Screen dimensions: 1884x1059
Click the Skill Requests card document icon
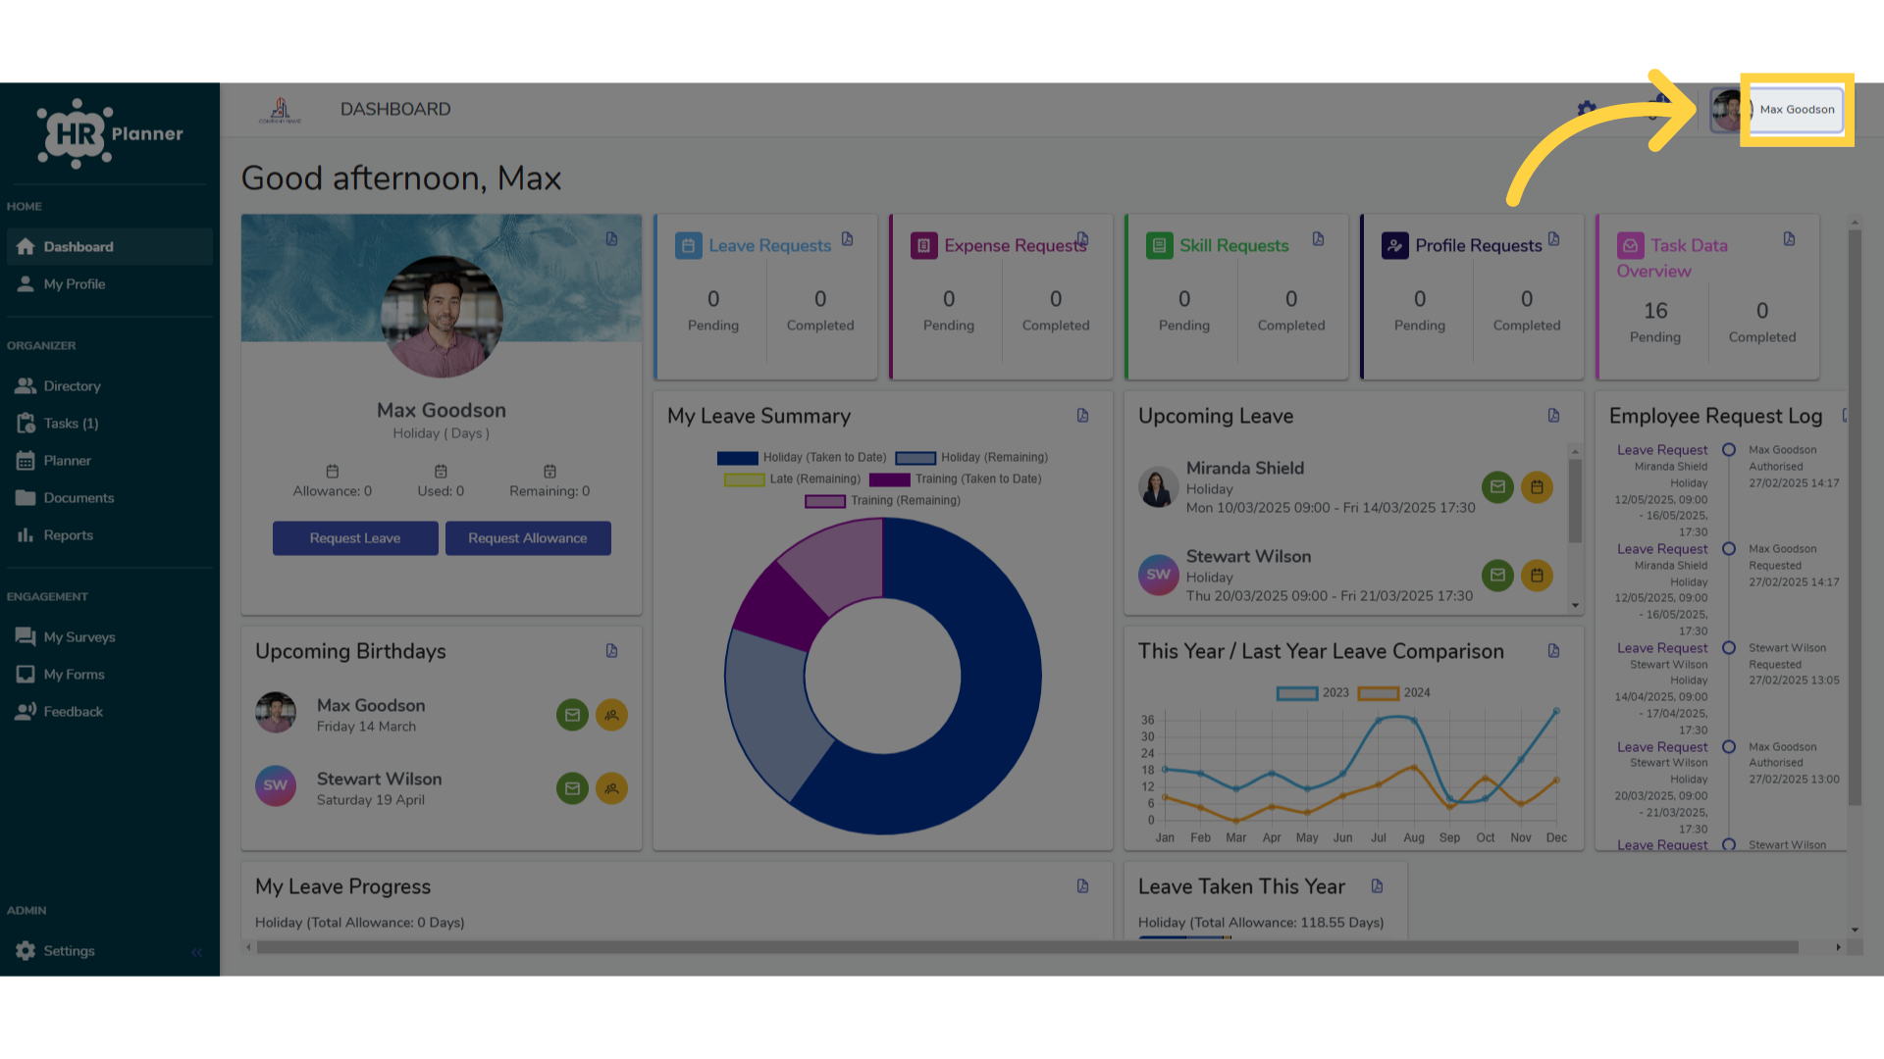coord(1319,239)
